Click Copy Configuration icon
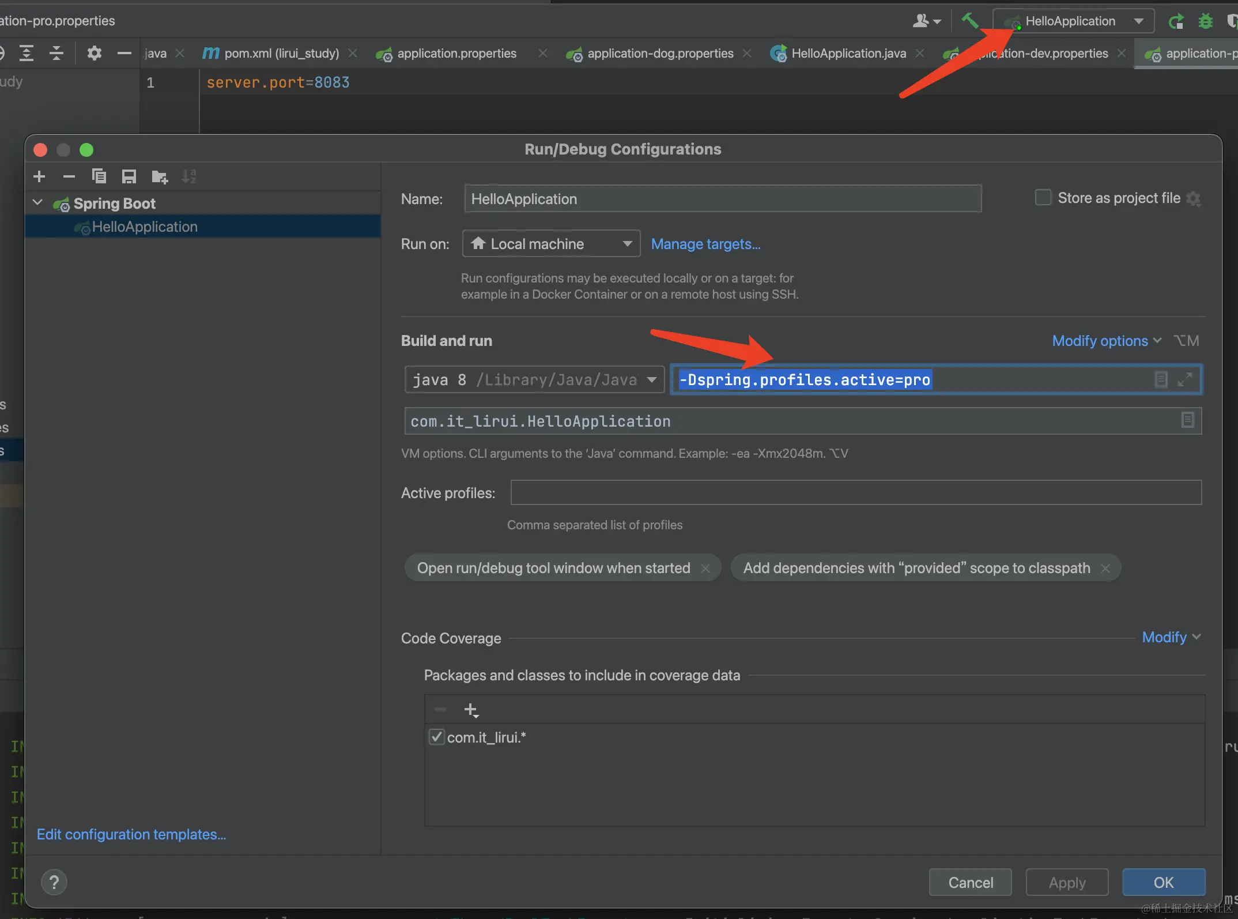 [x=99, y=176]
